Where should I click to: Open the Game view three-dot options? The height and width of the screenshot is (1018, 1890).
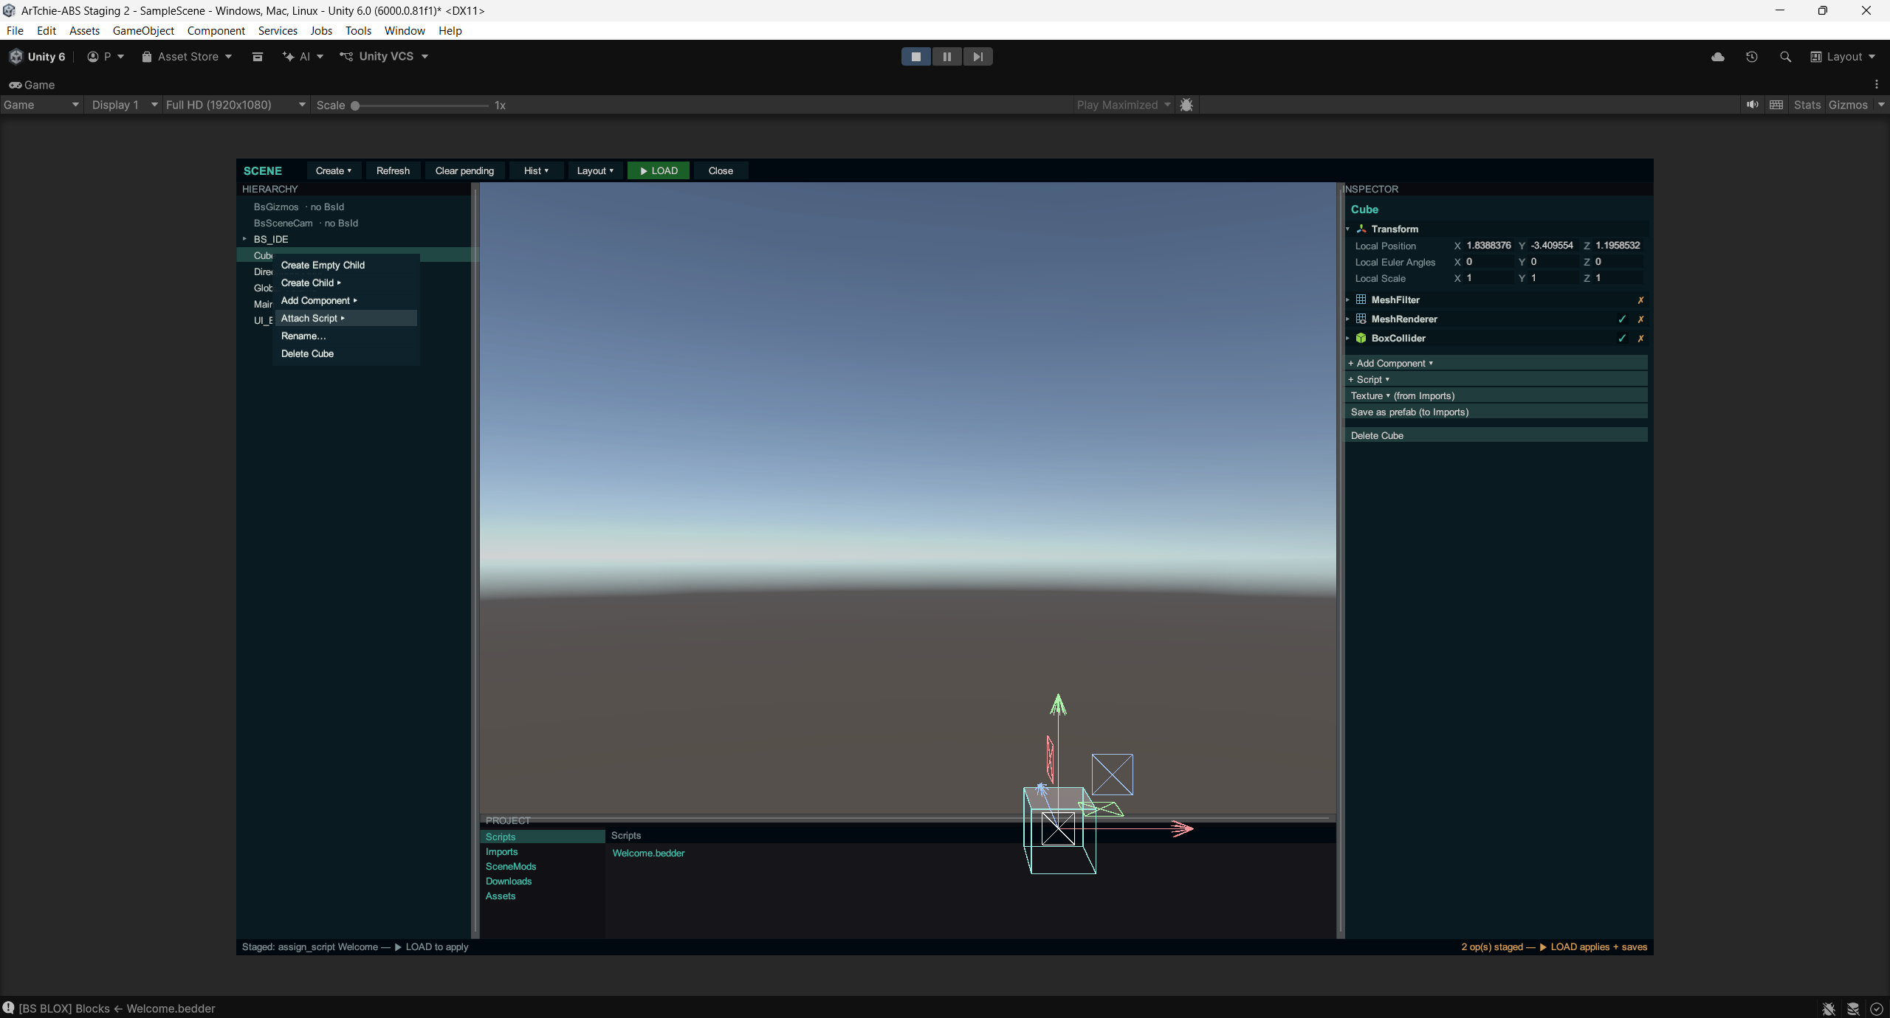tap(1877, 85)
